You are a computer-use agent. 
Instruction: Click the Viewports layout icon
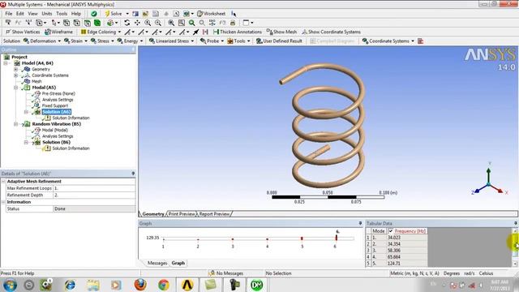pyautogui.click(x=246, y=23)
